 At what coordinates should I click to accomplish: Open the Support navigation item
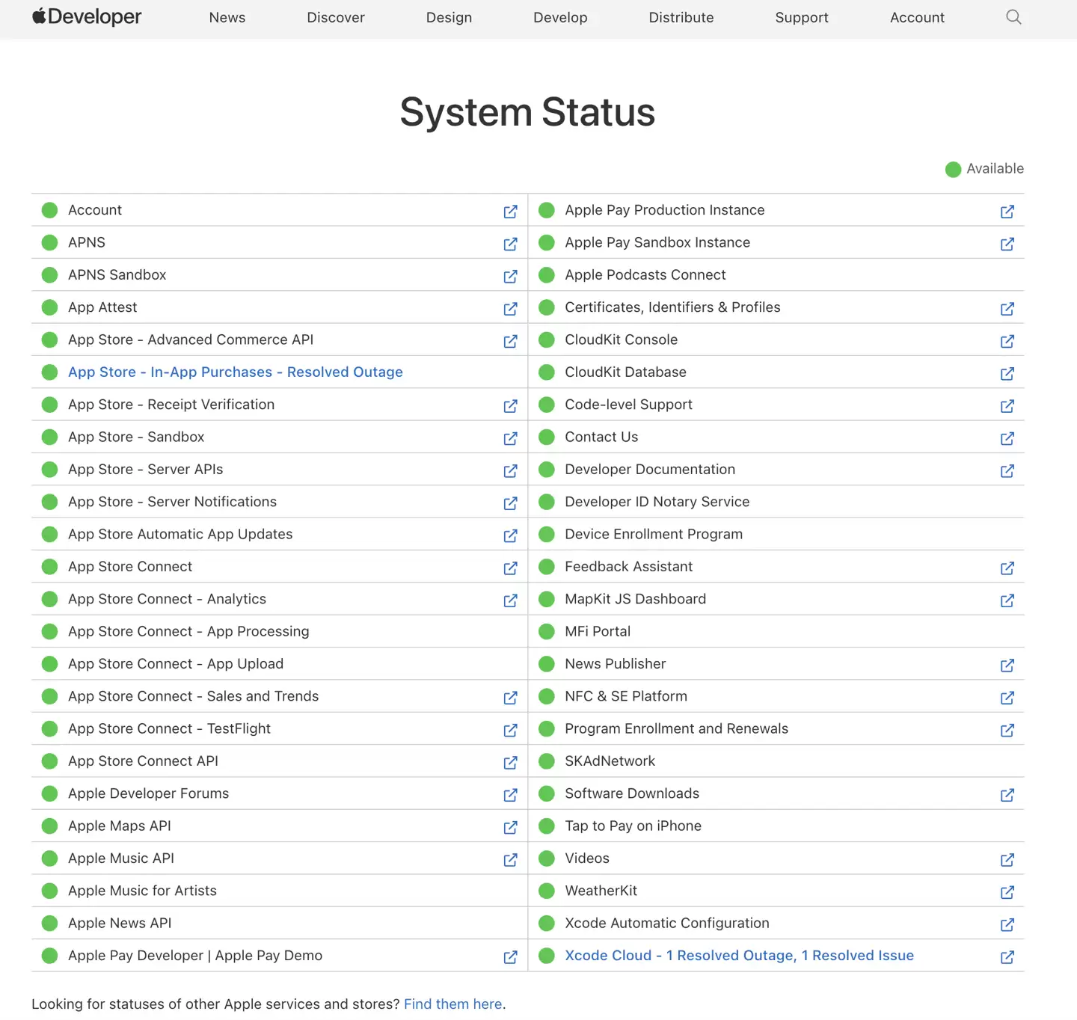[801, 17]
